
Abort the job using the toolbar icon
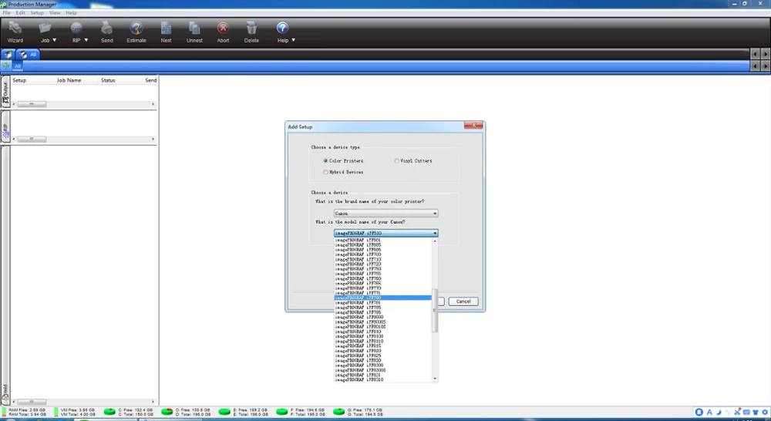point(223,32)
